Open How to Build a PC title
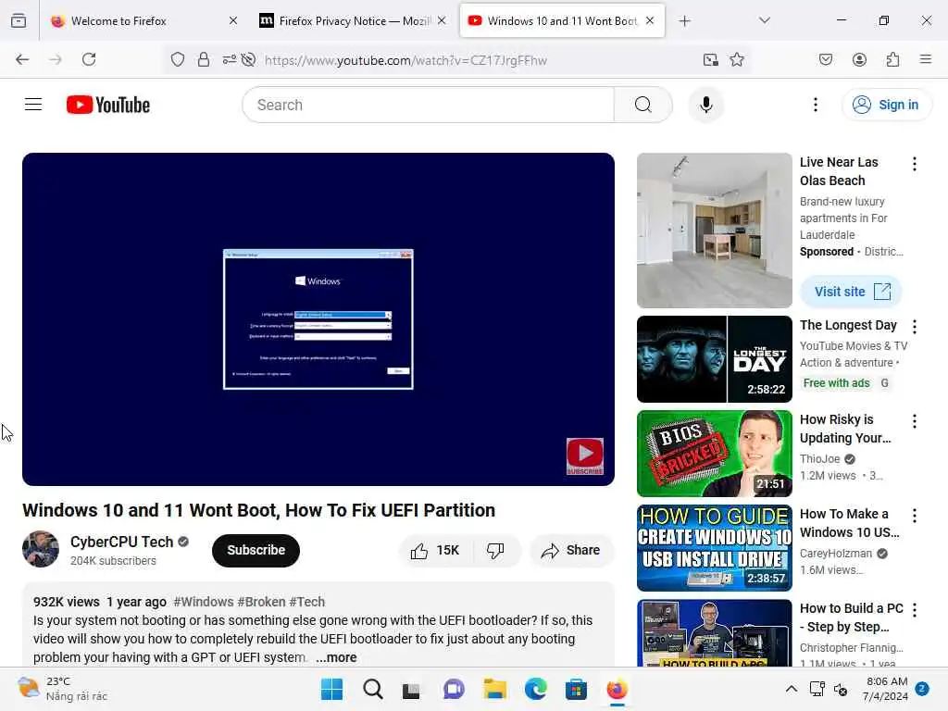Screen dimensions: 948x711 (852, 617)
